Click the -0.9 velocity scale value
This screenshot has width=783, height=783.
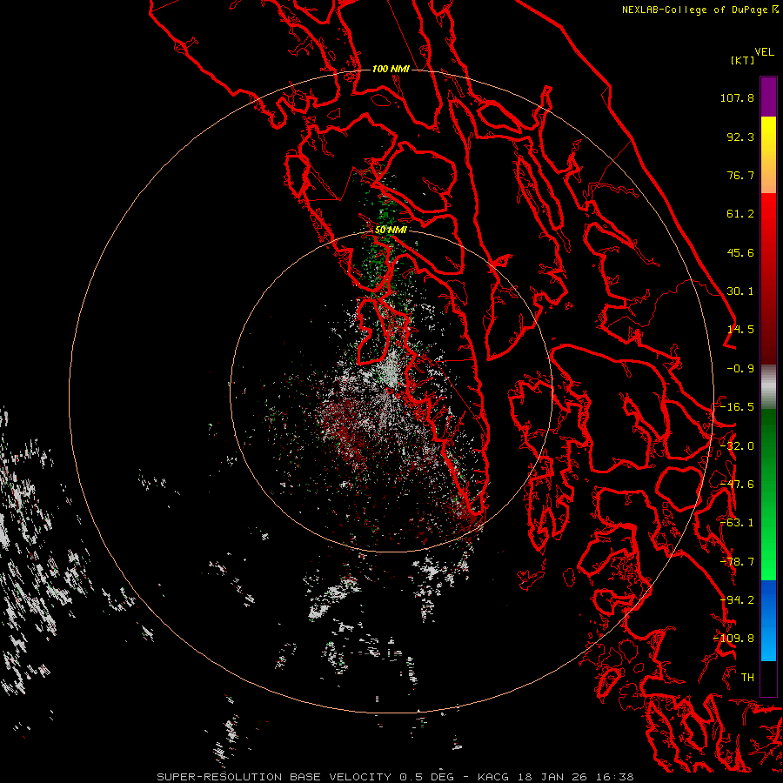pyautogui.click(x=740, y=369)
